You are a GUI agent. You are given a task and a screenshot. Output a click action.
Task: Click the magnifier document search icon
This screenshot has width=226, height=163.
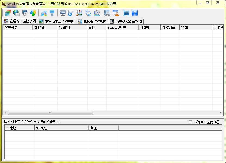(79, 13)
